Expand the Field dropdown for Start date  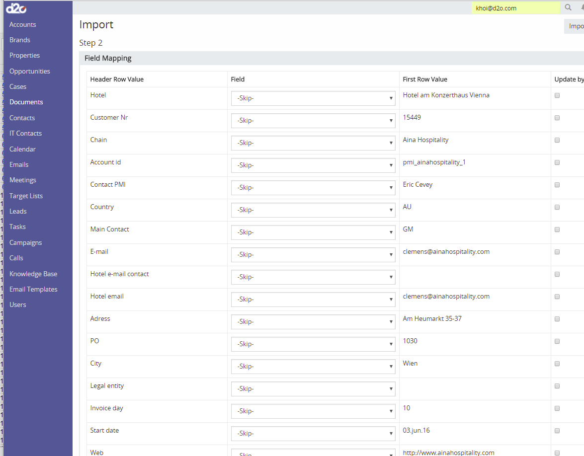pos(313,434)
